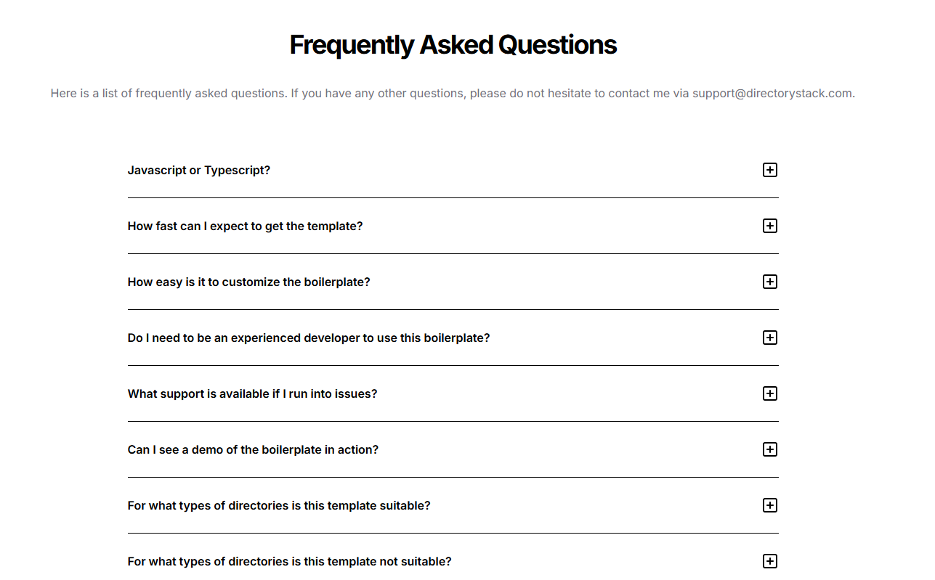Click the divider line under 'Javascript or Typescript?'
The width and height of the screenshot is (935, 580).
(453, 197)
